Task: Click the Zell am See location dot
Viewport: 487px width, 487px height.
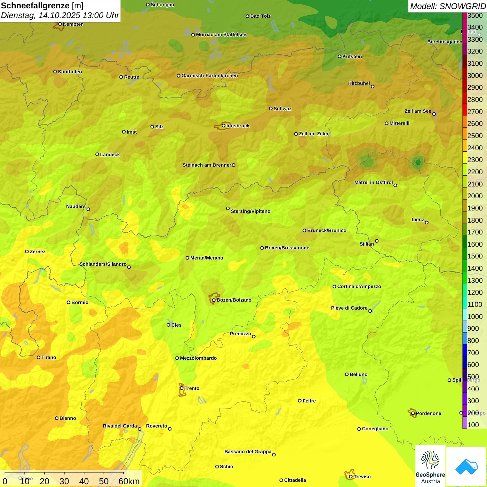Action: pyautogui.click(x=434, y=114)
